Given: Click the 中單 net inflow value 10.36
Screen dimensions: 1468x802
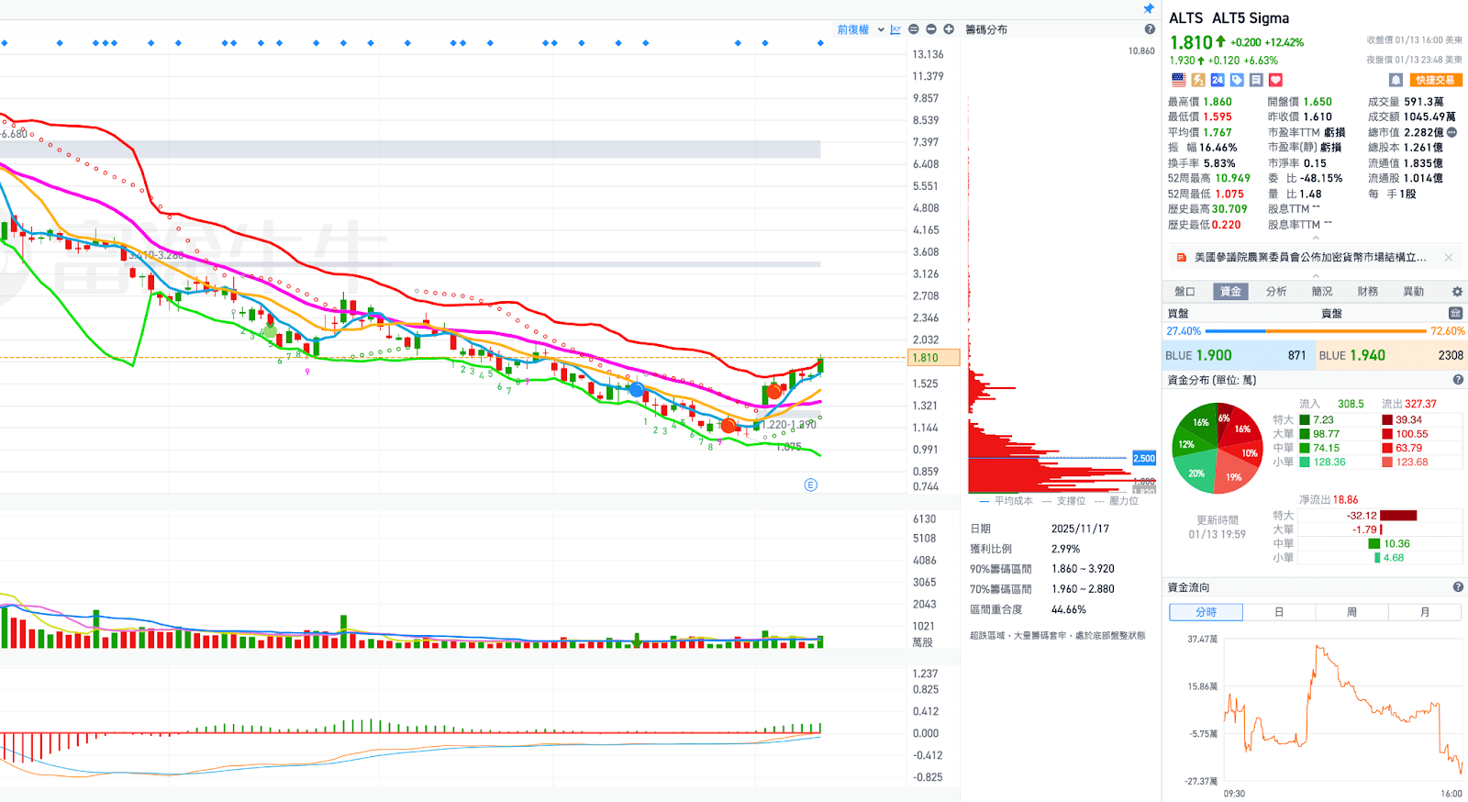Looking at the screenshot, I should pyautogui.click(x=1396, y=544).
